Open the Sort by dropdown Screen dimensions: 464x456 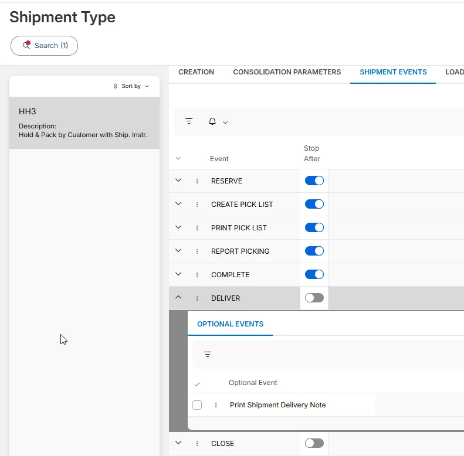(x=131, y=86)
